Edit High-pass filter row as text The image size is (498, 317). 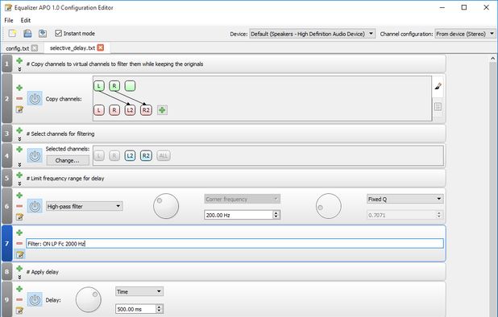tap(19, 217)
